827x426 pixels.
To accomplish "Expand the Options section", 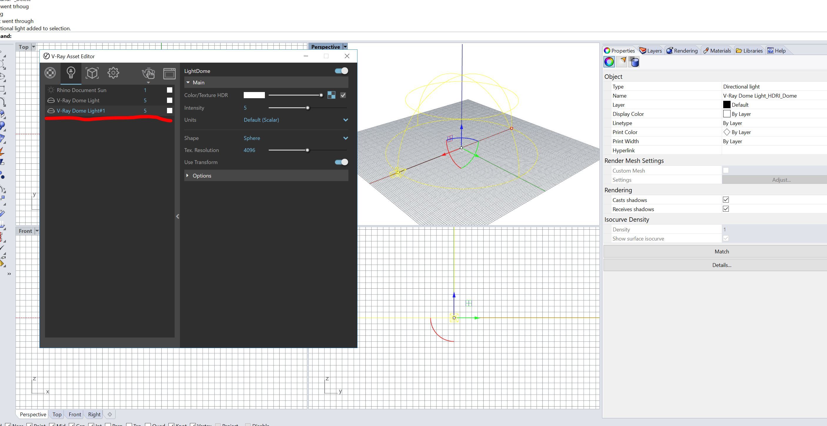I will pos(266,176).
